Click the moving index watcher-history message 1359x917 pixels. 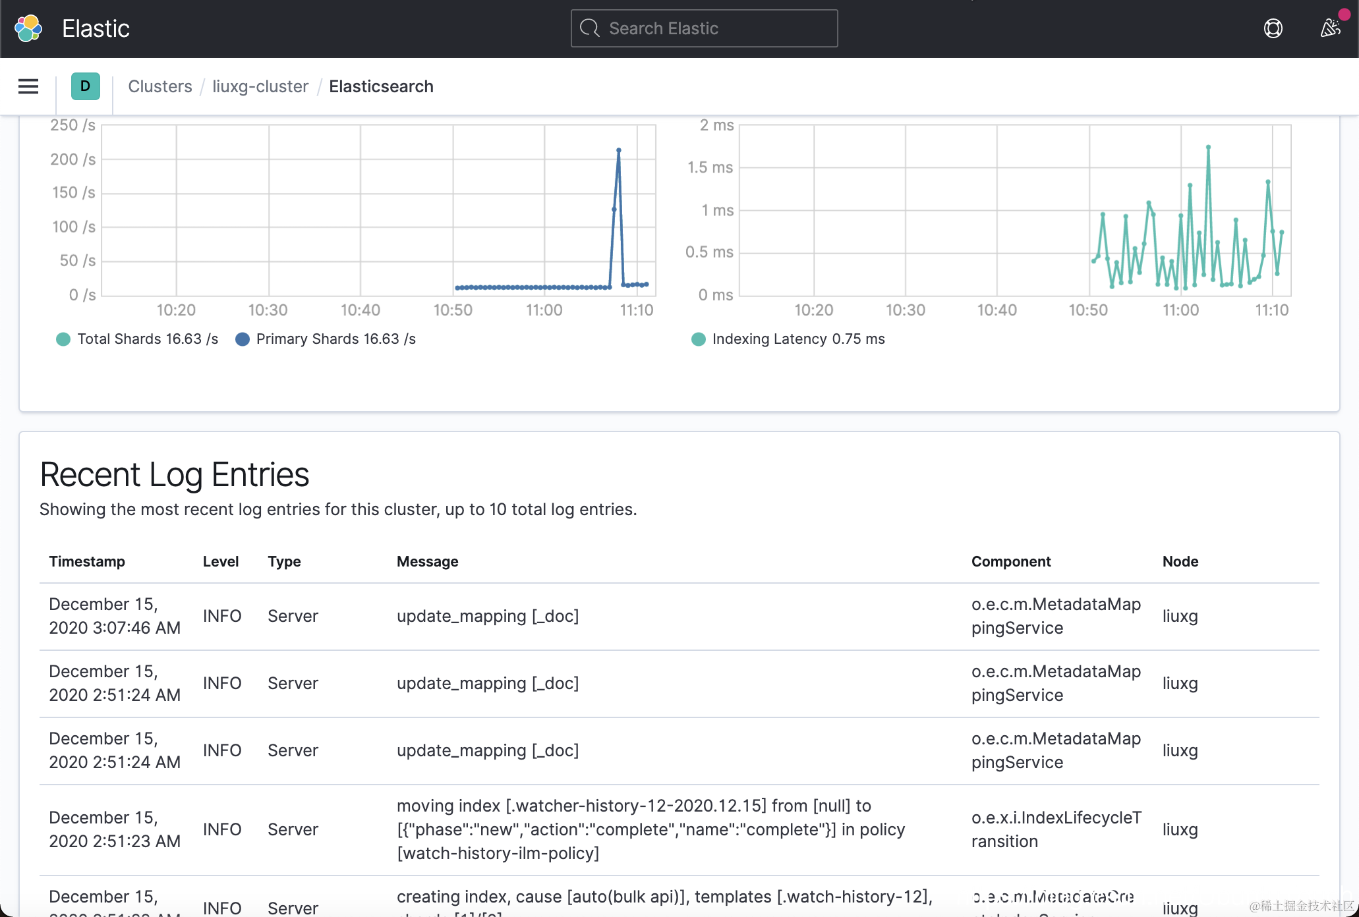[x=651, y=829]
